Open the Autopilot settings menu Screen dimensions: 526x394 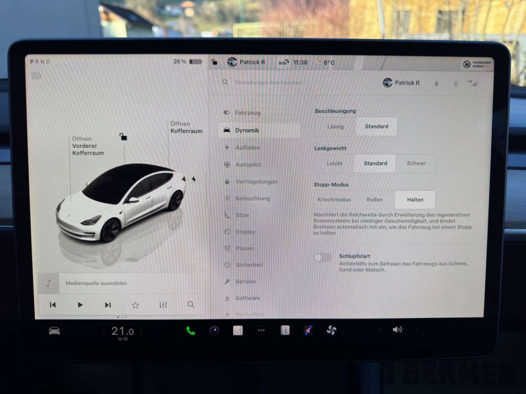click(x=248, y=165)
